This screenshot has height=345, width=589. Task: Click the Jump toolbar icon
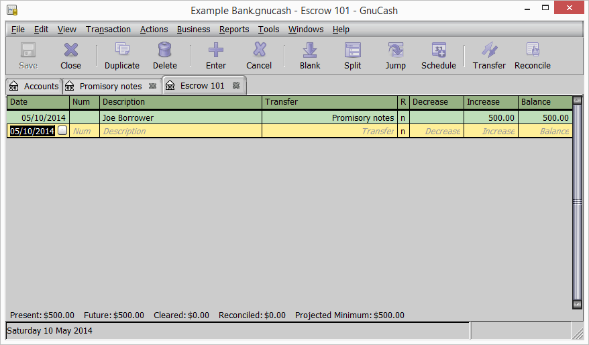395,56
